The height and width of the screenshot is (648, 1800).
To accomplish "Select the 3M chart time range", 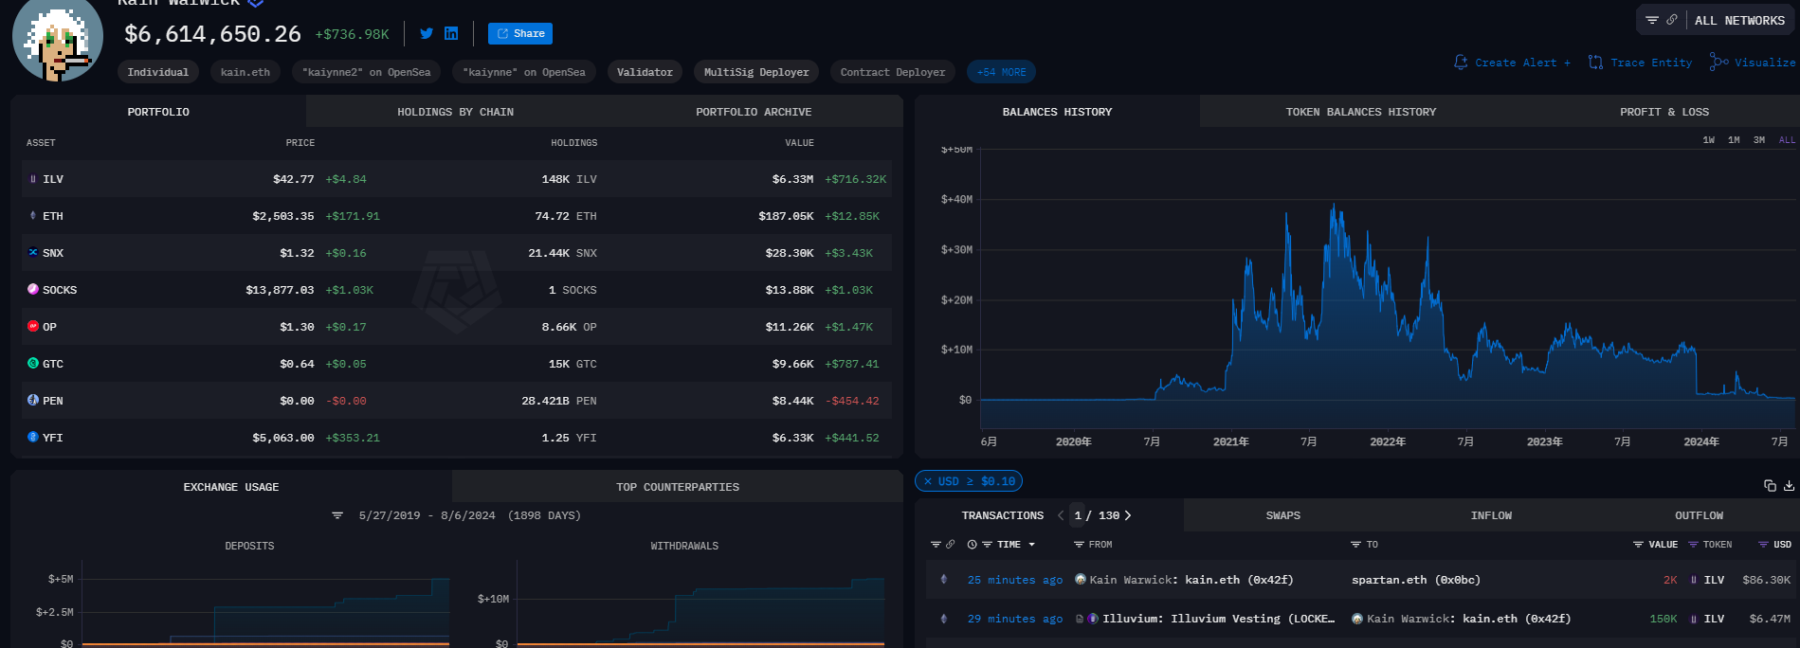I will pos(1758,140).
